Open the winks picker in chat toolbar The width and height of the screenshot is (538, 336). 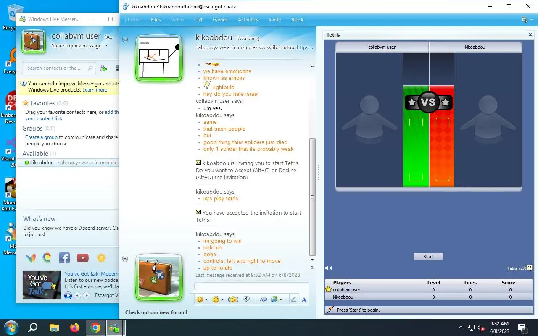216,299
